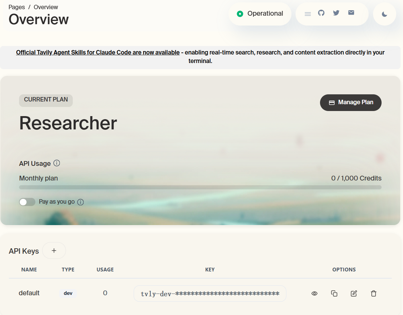Click the CURRENT PLAN label badge

[x=46, y=100]
